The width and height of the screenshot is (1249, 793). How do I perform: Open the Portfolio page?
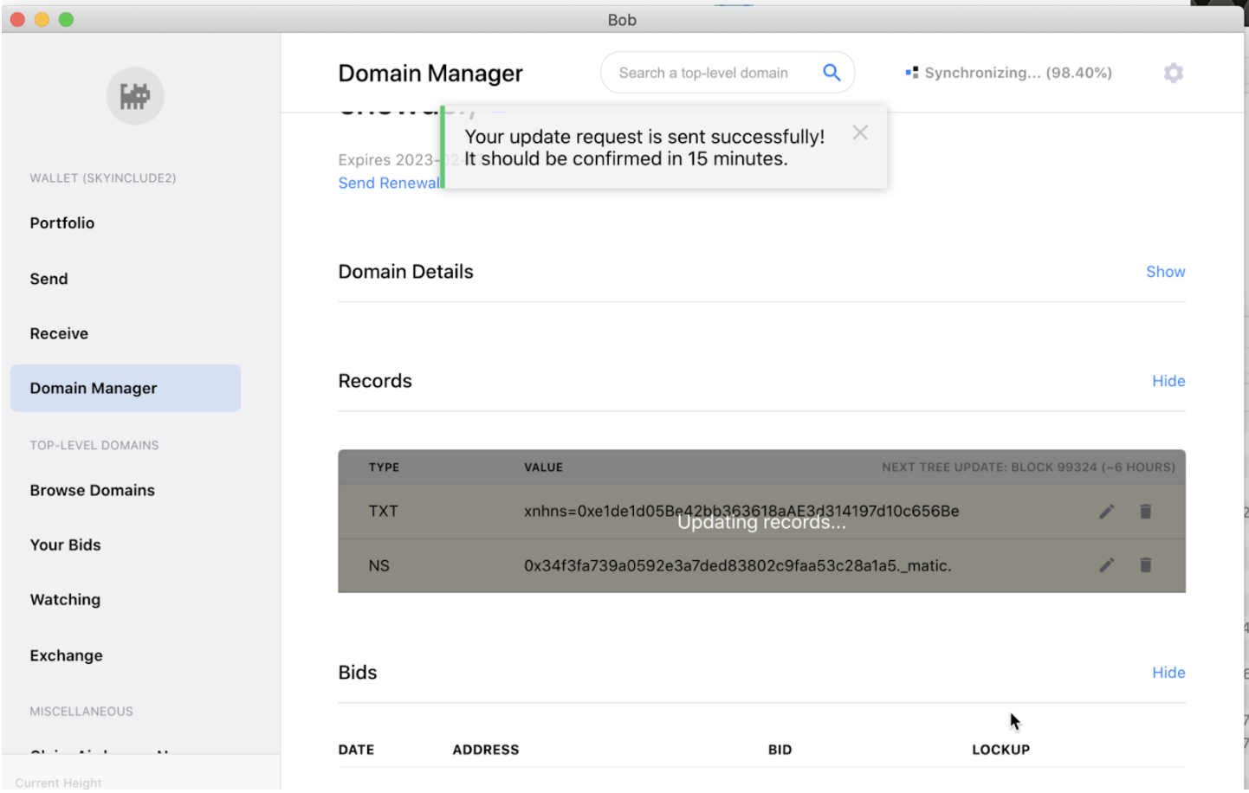(62, 223)
